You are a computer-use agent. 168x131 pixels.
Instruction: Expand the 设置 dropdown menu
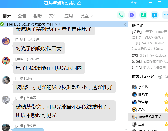coord(87,16)
